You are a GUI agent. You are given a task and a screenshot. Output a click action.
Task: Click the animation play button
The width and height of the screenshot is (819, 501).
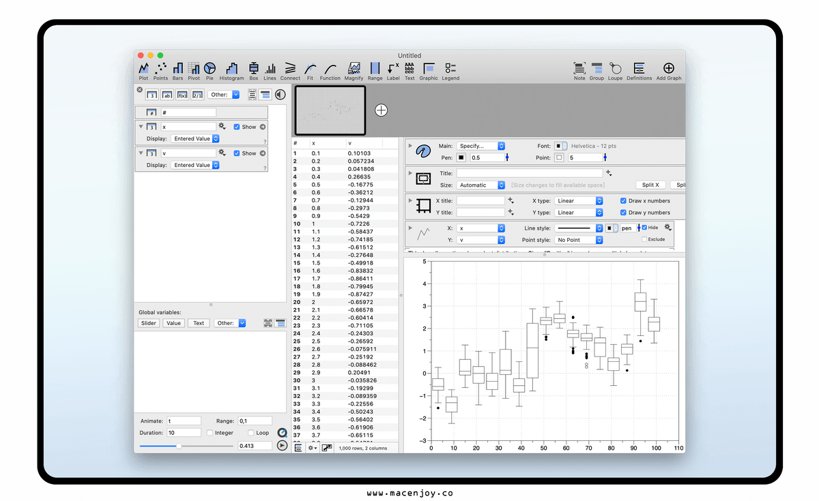click(283, 445)
